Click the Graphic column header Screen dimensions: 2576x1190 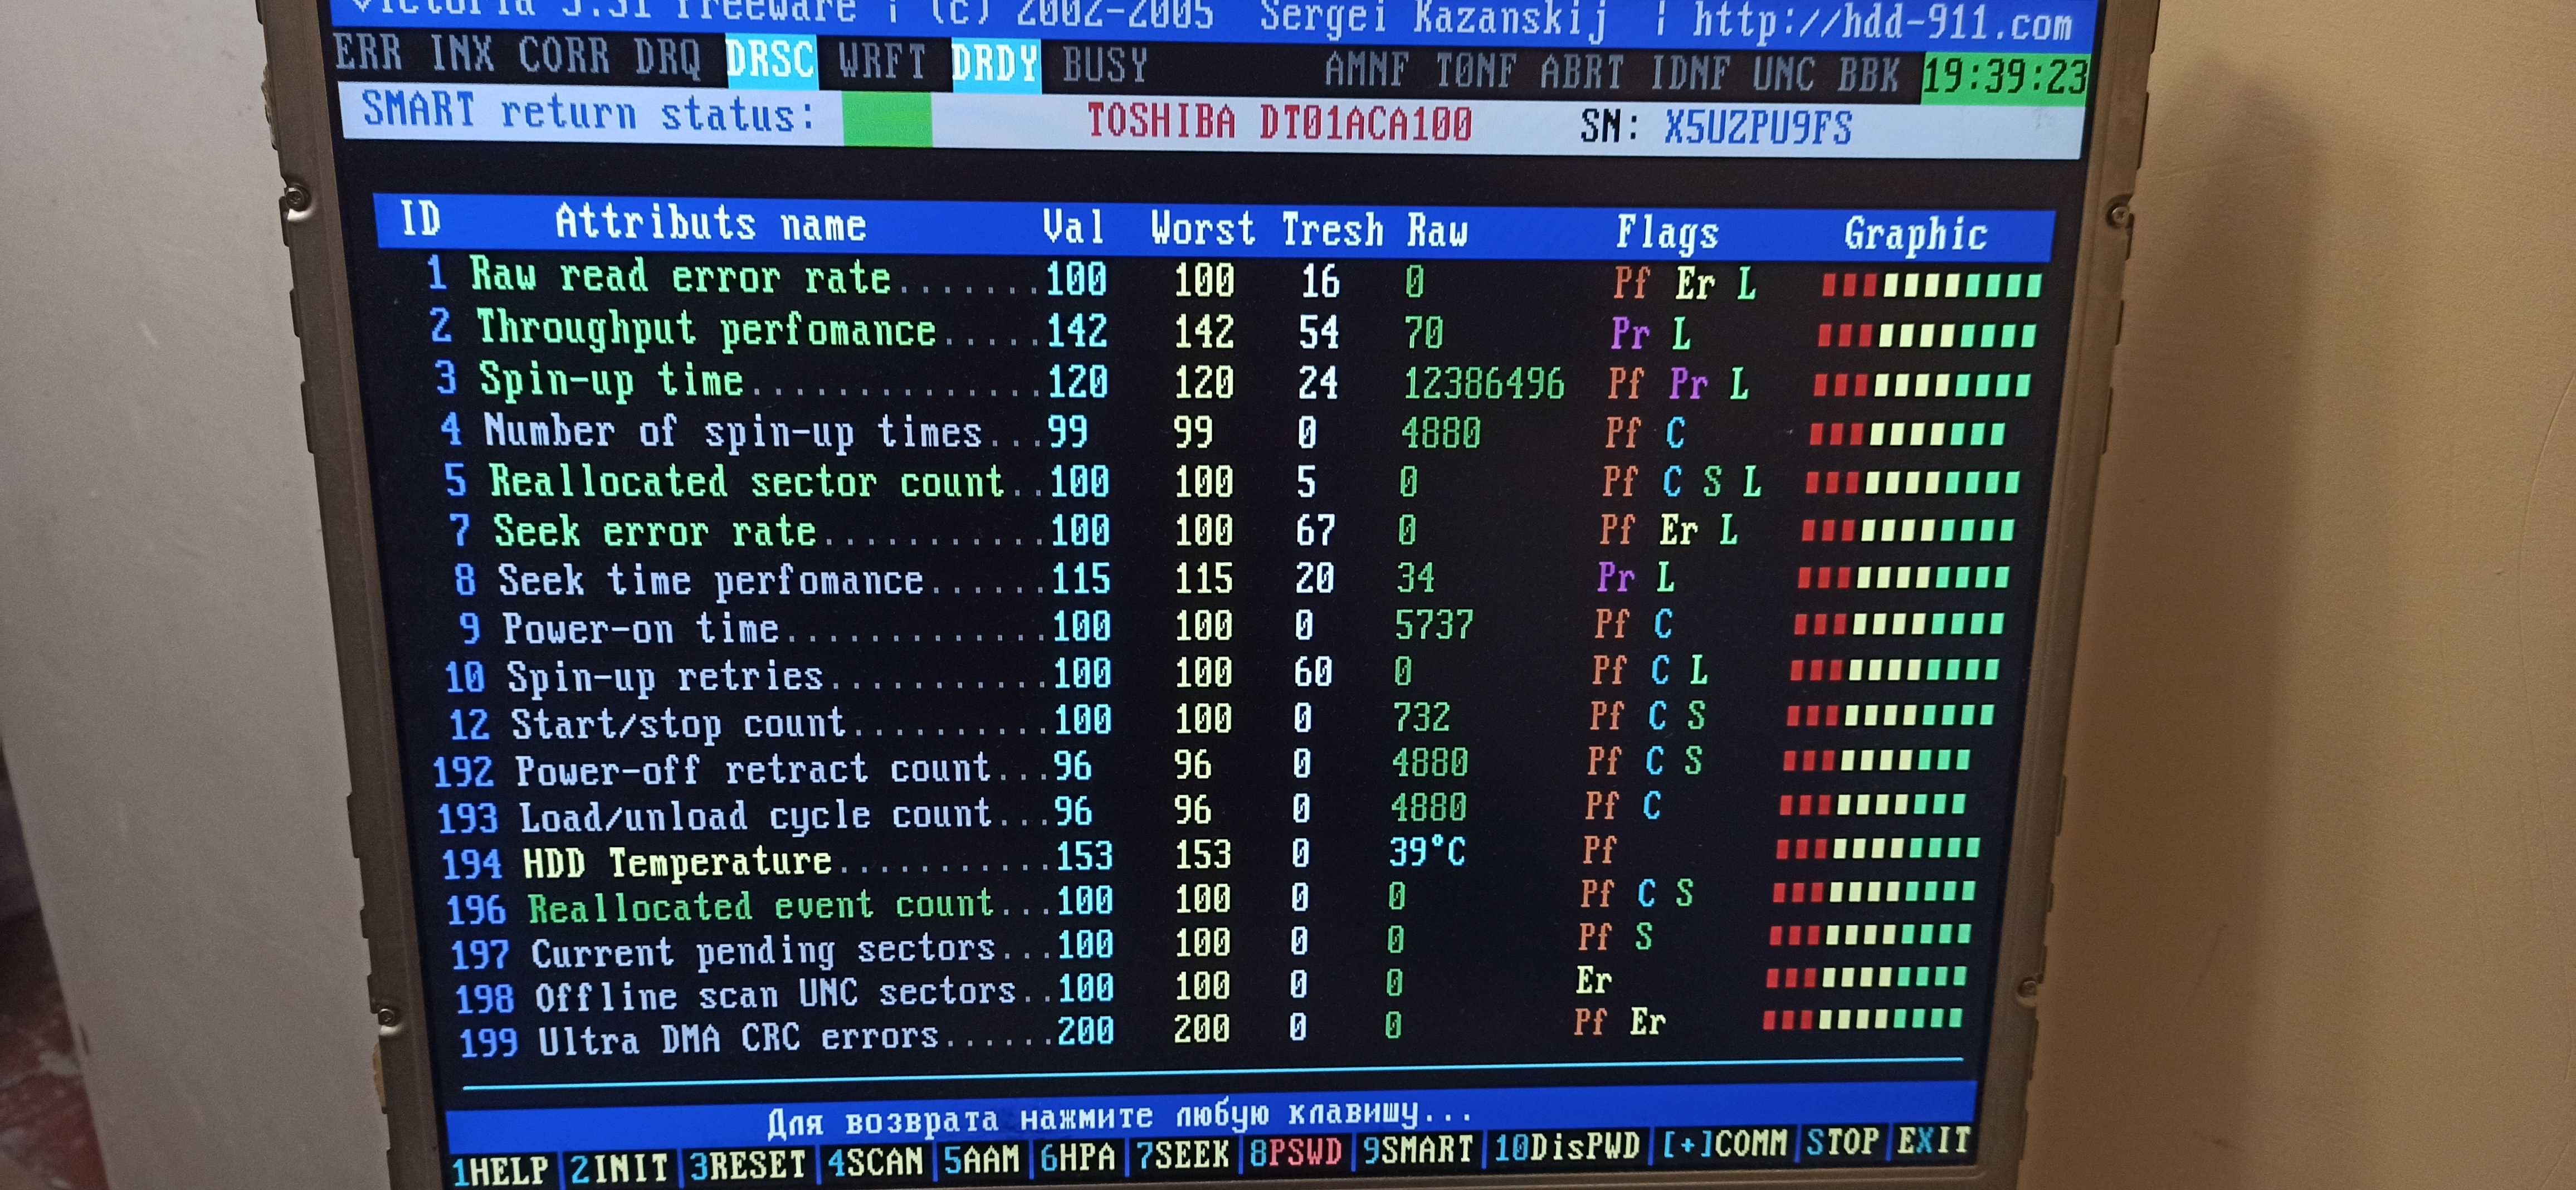click(1915, 235)
